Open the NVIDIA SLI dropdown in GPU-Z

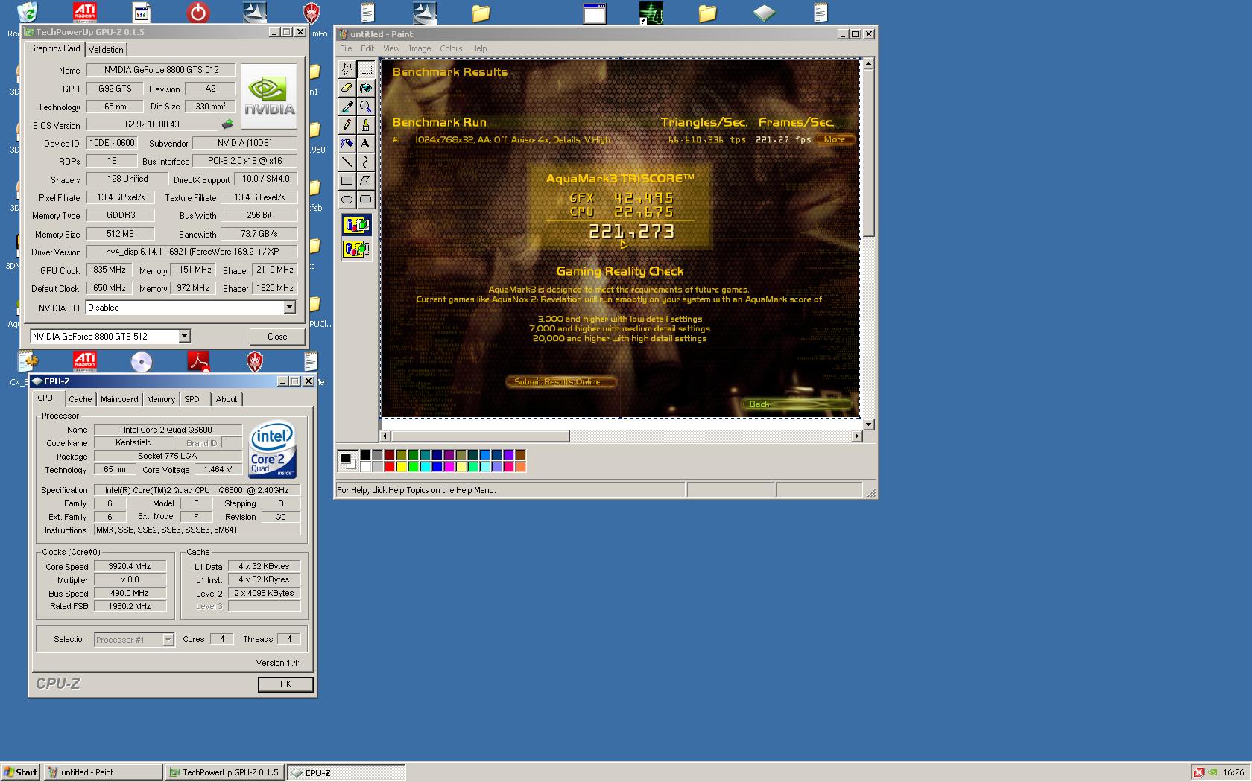pos(290,308)
